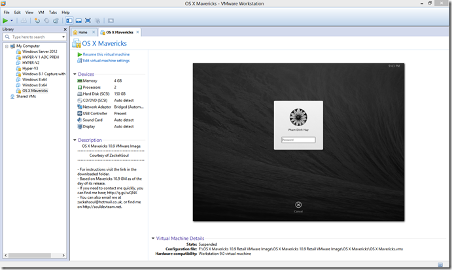The width and height of the screenshot is (452, 270).
Task: Click the description text 'Courtesy of ZackehSoul'
Action: pyautogui.click(x=109, y=156)
